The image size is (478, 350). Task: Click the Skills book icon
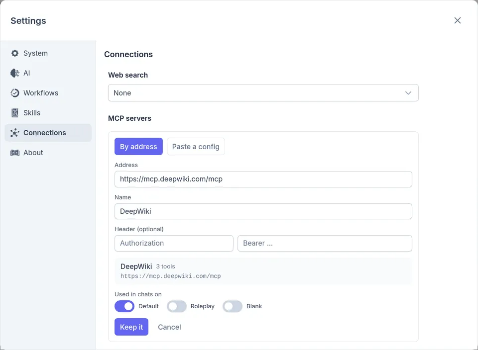[14, 113]
